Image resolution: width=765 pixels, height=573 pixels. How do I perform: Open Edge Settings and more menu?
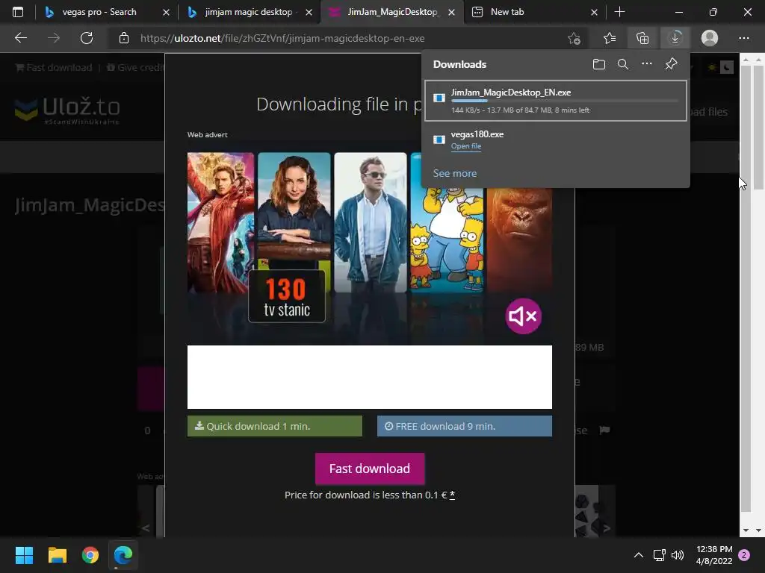pyautogui.click(x=743, y=38)
